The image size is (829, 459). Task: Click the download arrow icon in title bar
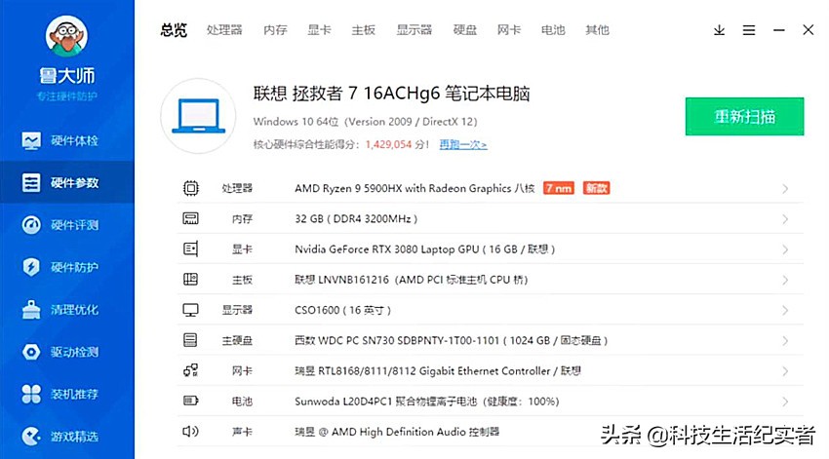pos(719,30)
